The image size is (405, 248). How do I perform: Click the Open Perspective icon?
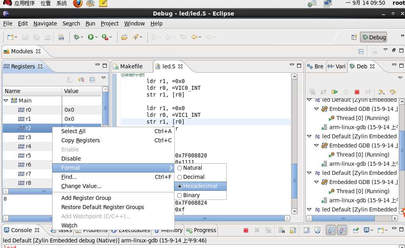click(x=354, y=37)
